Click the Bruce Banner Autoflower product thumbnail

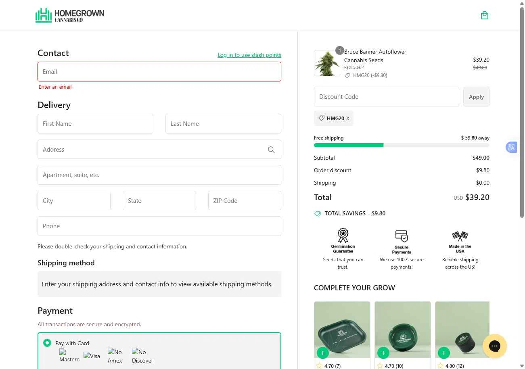coord(327,63)
